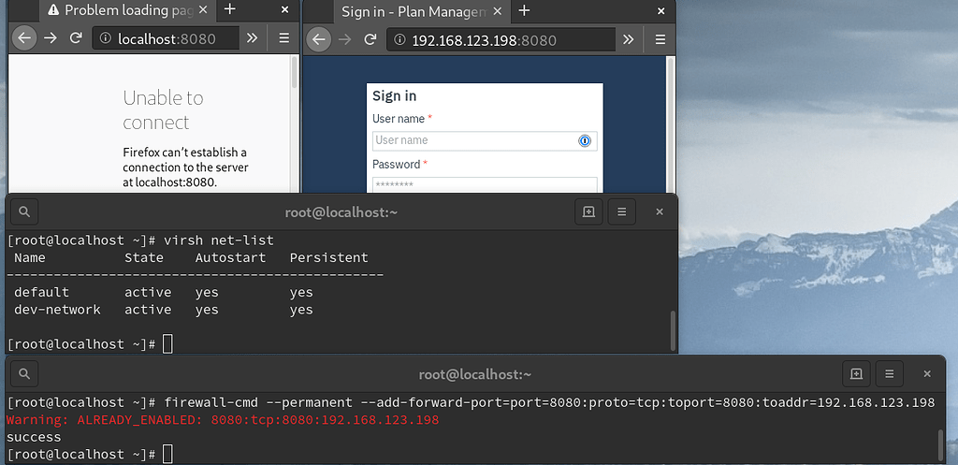Open search in the lower terminal window
This screenshot has width=958, height=465.
click(24, 373)
